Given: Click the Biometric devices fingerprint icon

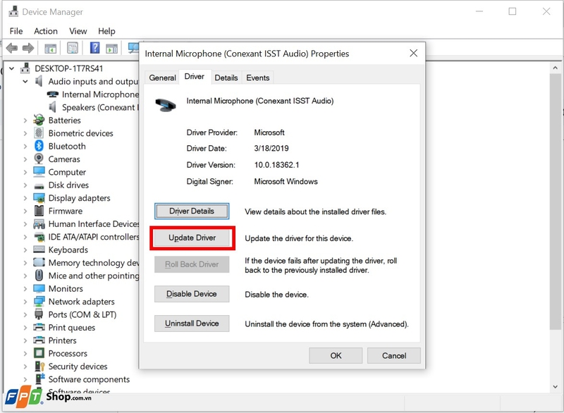Looking at the screenshot, I should pos(39,133).
